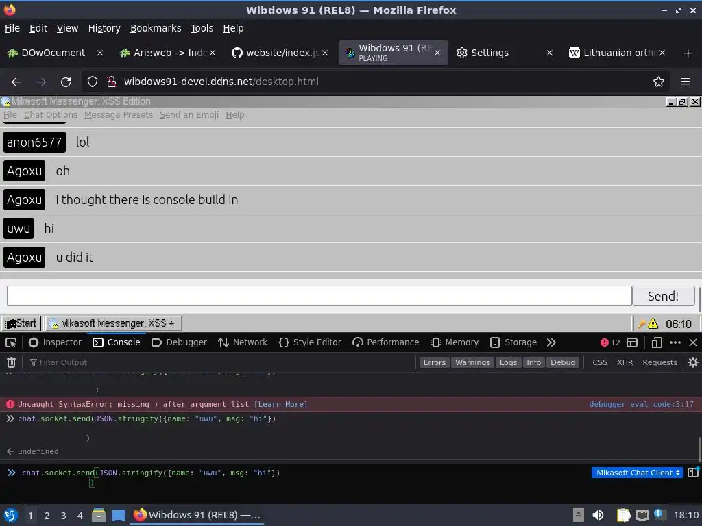The height and width of the screenshot is (526, 702).
Task: Open the debugger eval code:3:17 link
Action: [x=641, y=404]
